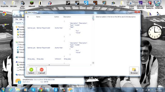Open Chrome from taskbar

click(x=41, y=90)
